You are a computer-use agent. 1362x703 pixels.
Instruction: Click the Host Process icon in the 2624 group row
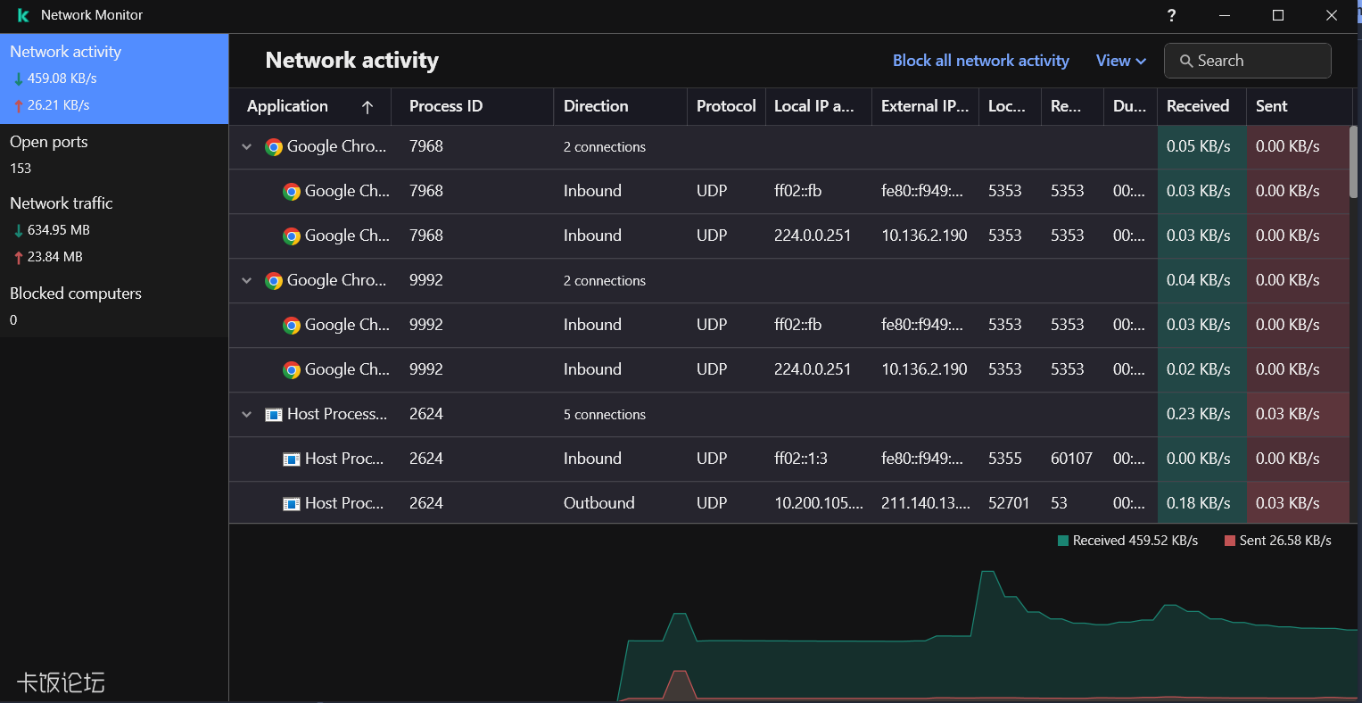point(274,415)
